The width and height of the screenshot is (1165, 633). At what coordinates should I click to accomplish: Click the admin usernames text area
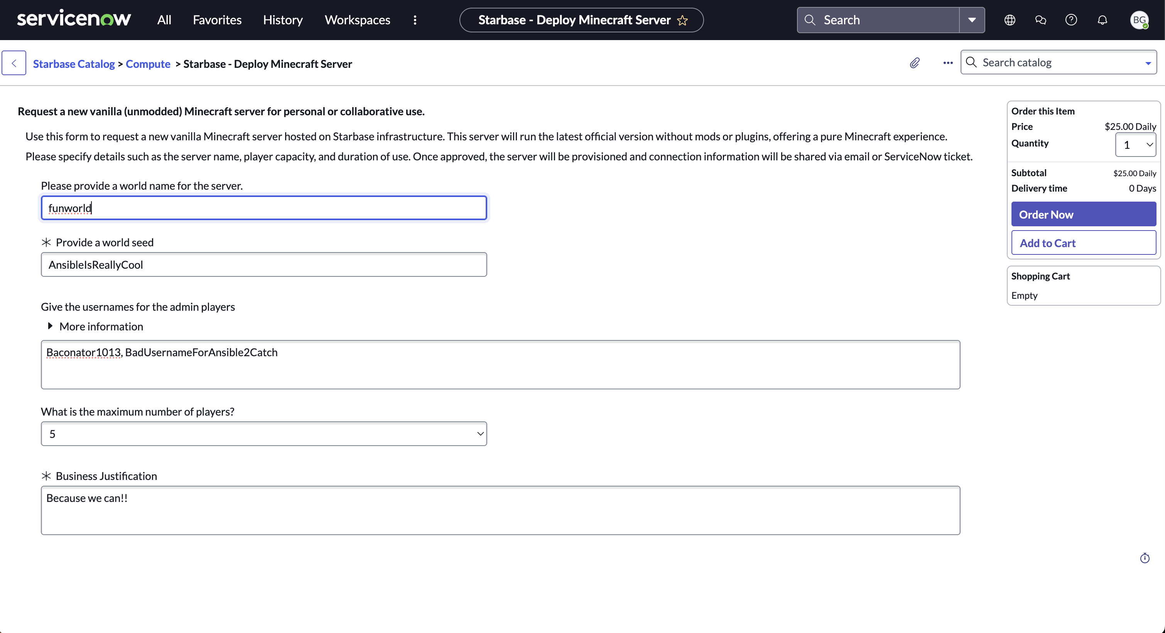click(501, 365)
